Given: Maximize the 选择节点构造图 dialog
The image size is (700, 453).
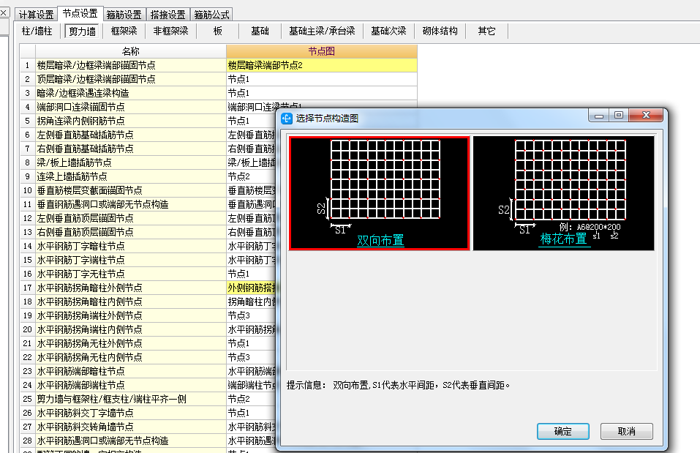Looking at the screenshot, I should (x=619, y=115).
